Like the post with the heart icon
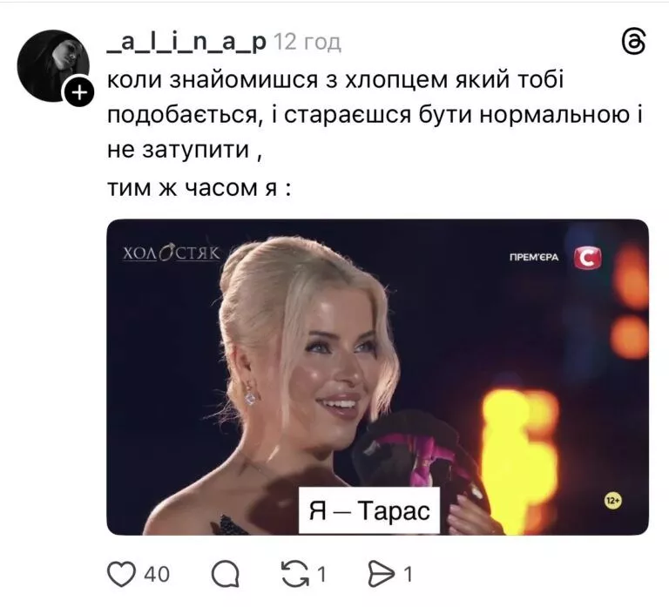Image resolution: width=669 pixels, height=607 pixels. tap(121, 574)
